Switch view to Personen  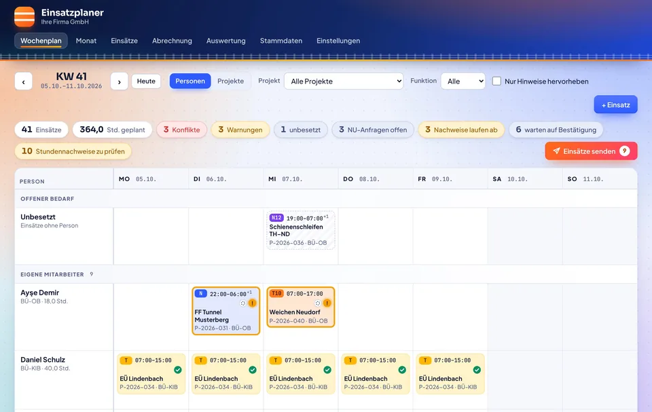(x=190, y=81)
